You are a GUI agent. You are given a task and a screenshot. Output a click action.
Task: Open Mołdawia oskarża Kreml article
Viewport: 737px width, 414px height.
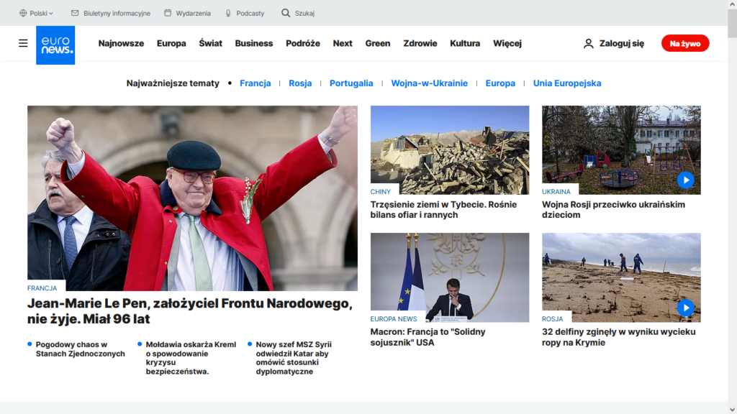tap(191, 358)
